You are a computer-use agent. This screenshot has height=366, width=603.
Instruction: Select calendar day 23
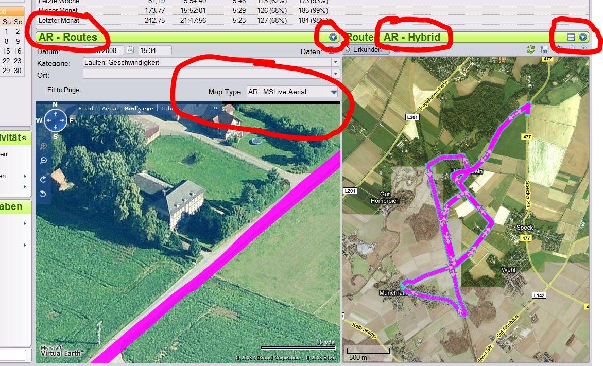[18, 61]
